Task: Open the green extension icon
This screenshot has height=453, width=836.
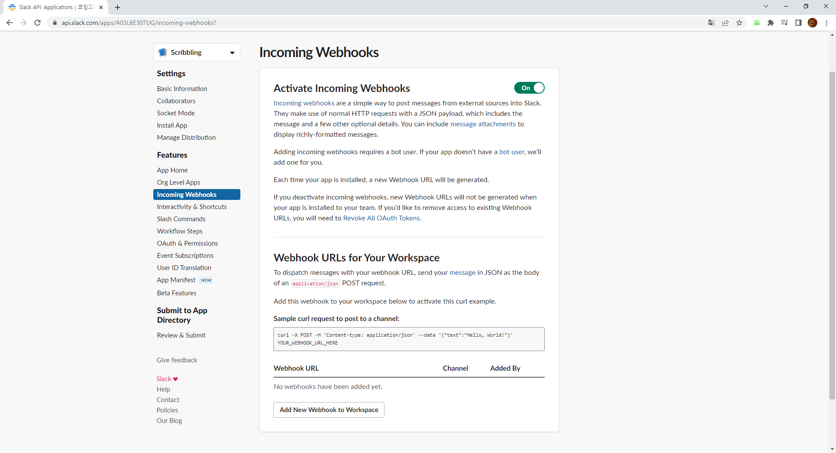Action: click(757, 23)
